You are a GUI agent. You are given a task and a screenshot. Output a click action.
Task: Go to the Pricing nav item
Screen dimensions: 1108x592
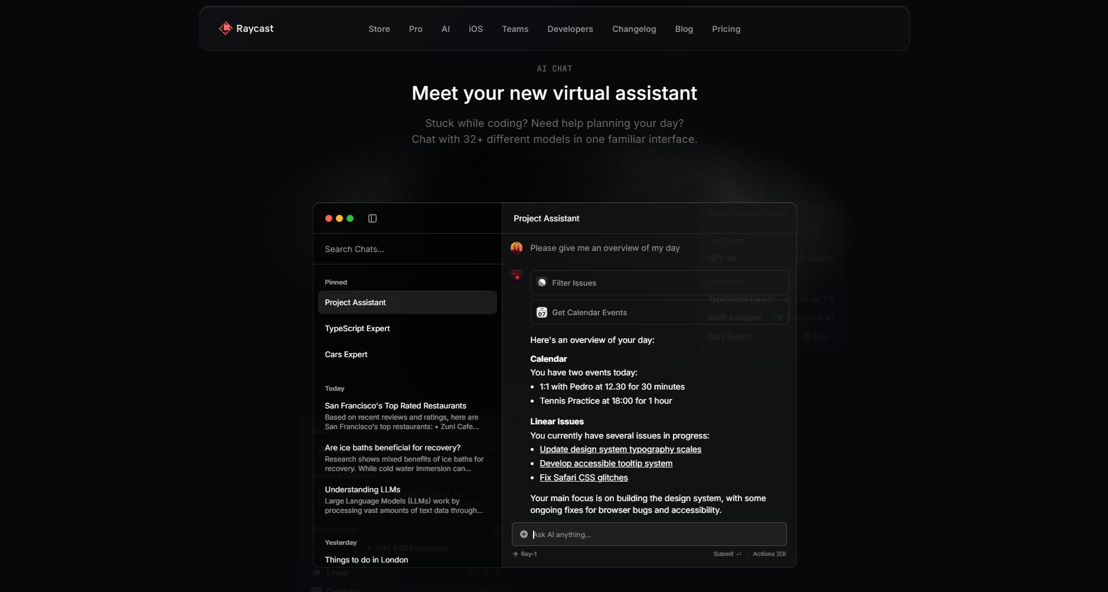point(725,29)
